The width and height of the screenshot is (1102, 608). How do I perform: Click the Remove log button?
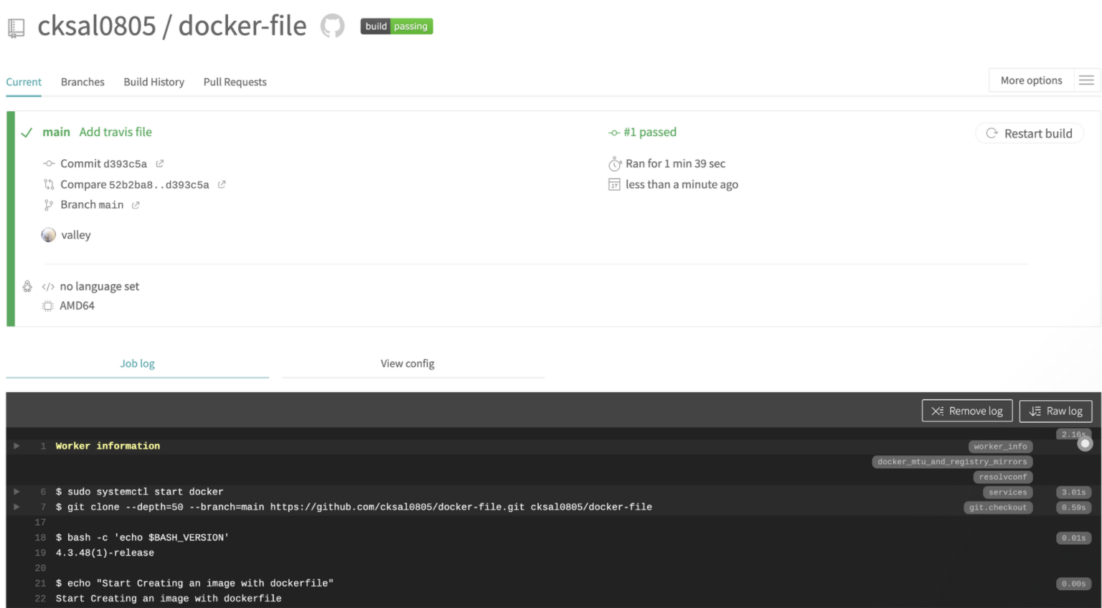[967, 411]
